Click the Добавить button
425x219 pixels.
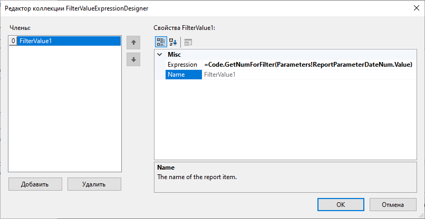click(x=35, y=184)
